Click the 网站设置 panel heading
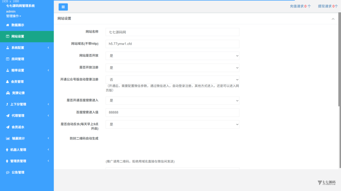Image resolution: width=341 pixels, height=191 pixels. (x=64, y=19)
